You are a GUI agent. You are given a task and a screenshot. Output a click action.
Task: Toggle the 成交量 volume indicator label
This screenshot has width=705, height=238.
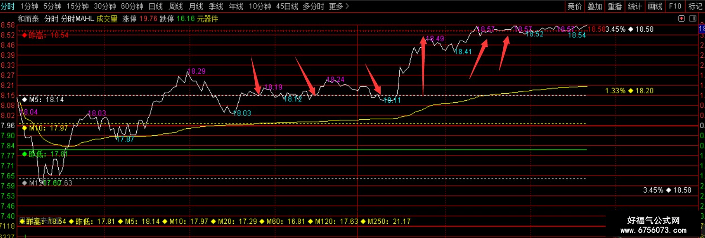[107, 19]
